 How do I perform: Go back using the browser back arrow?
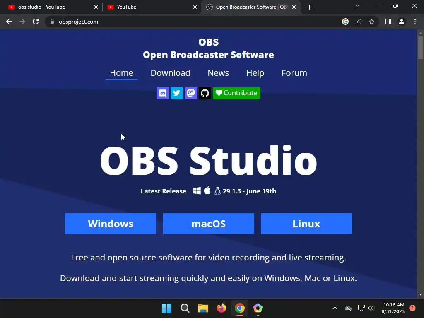(9, 22)
